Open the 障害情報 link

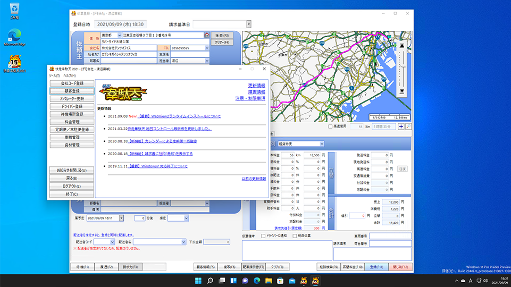click(x=257, y=92)
